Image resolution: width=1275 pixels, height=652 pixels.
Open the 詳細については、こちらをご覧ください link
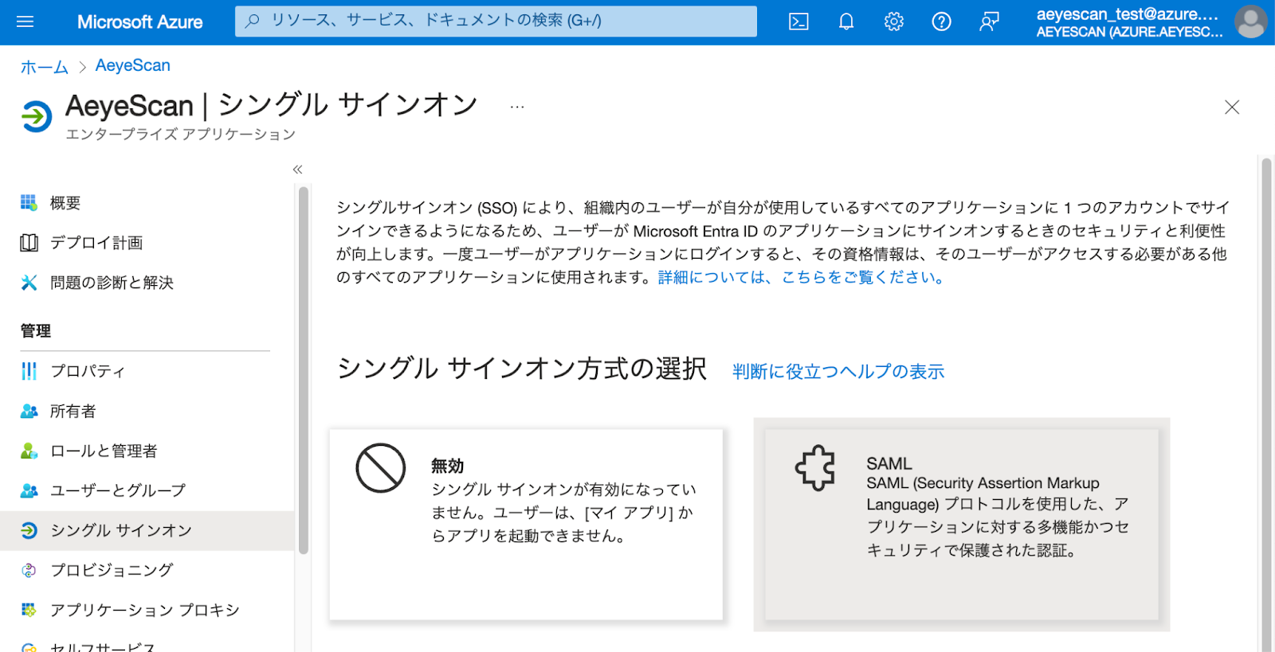tap(801, 277)
